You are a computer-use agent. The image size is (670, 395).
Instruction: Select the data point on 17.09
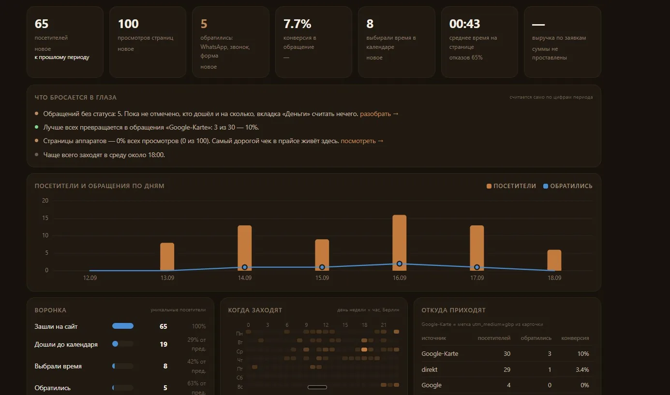click(477, 267)
